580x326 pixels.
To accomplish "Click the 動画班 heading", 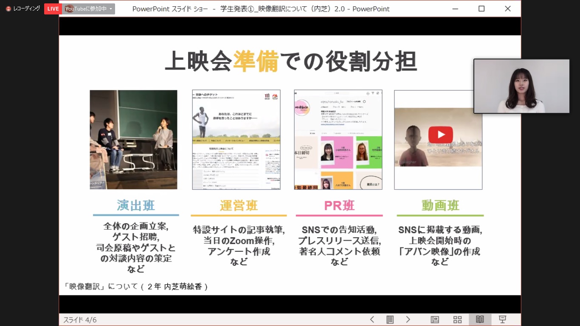I will [x=440, y=205].
